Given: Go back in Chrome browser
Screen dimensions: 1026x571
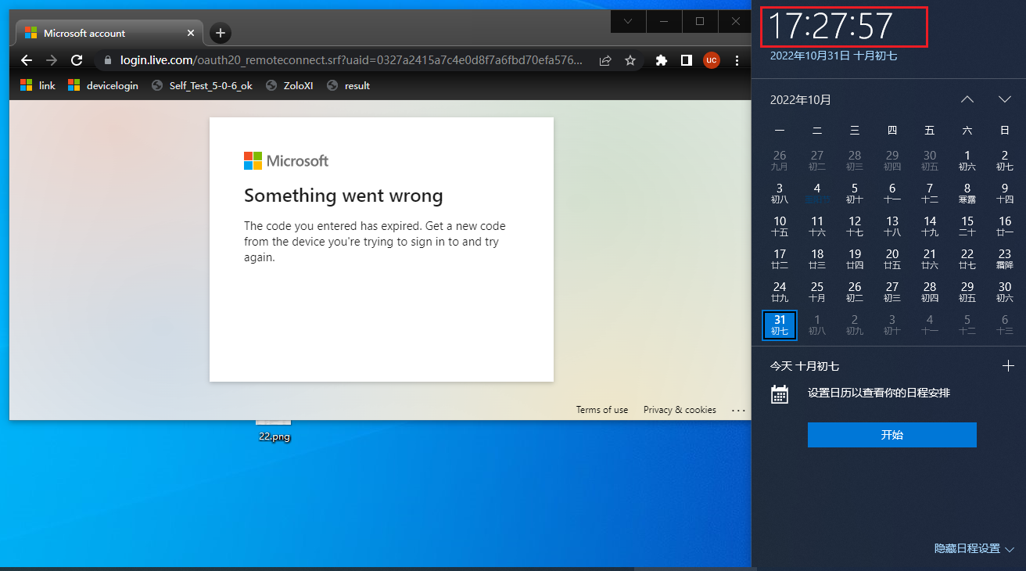Looking at the screenshot, I should click(27, 60).
